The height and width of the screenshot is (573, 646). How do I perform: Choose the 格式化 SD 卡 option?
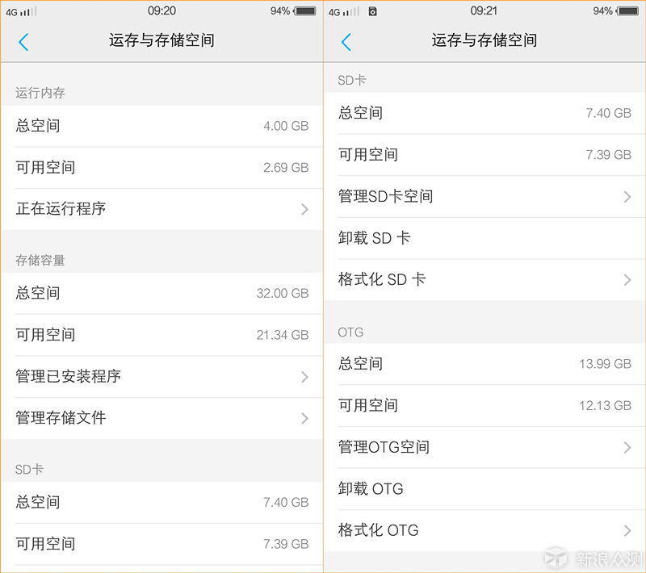[484, 279]
